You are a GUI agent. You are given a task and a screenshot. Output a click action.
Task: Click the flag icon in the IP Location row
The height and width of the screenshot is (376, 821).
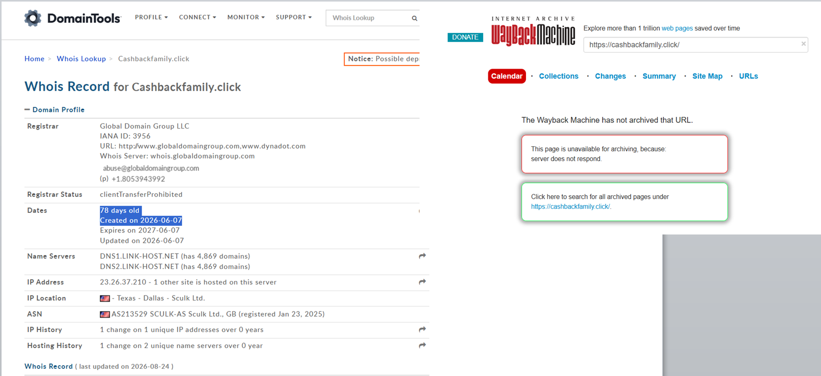pyautogui.click(x=105, y=299)
